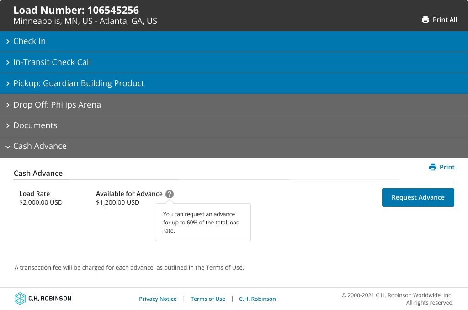Expand the Check In section chevron
This screenshot has width=468, height=310.
coord(8,42)
